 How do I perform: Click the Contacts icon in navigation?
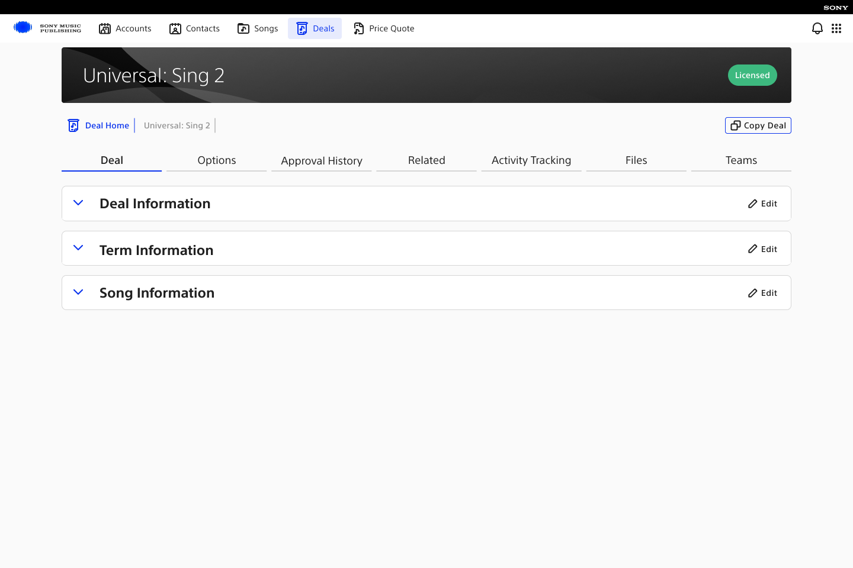pyautogui.click(x=175, y=28)
